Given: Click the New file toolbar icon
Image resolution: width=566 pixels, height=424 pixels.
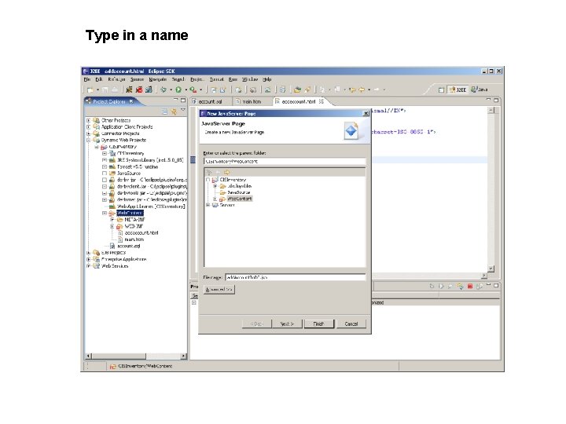Looking at the screenshot, I should (x=90, y=90).
